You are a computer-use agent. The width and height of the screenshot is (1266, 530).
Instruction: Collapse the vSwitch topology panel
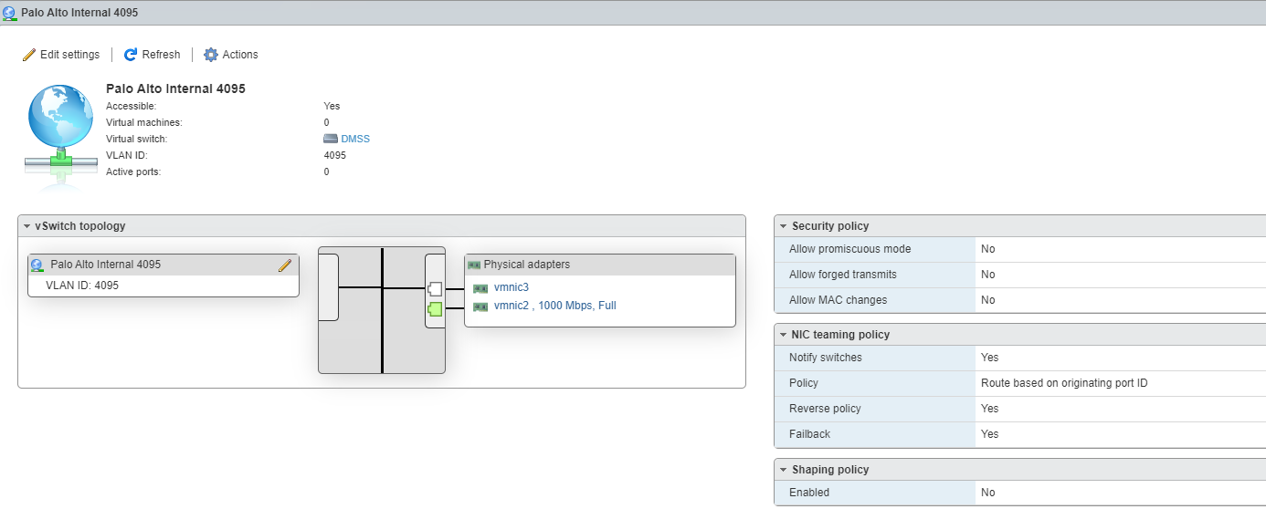point(27,226)
